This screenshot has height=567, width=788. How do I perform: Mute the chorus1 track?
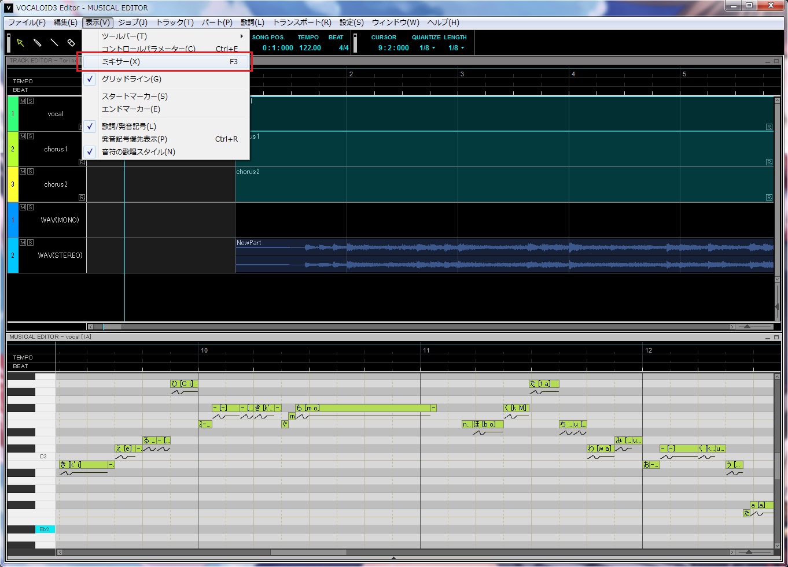coord(23,136)
